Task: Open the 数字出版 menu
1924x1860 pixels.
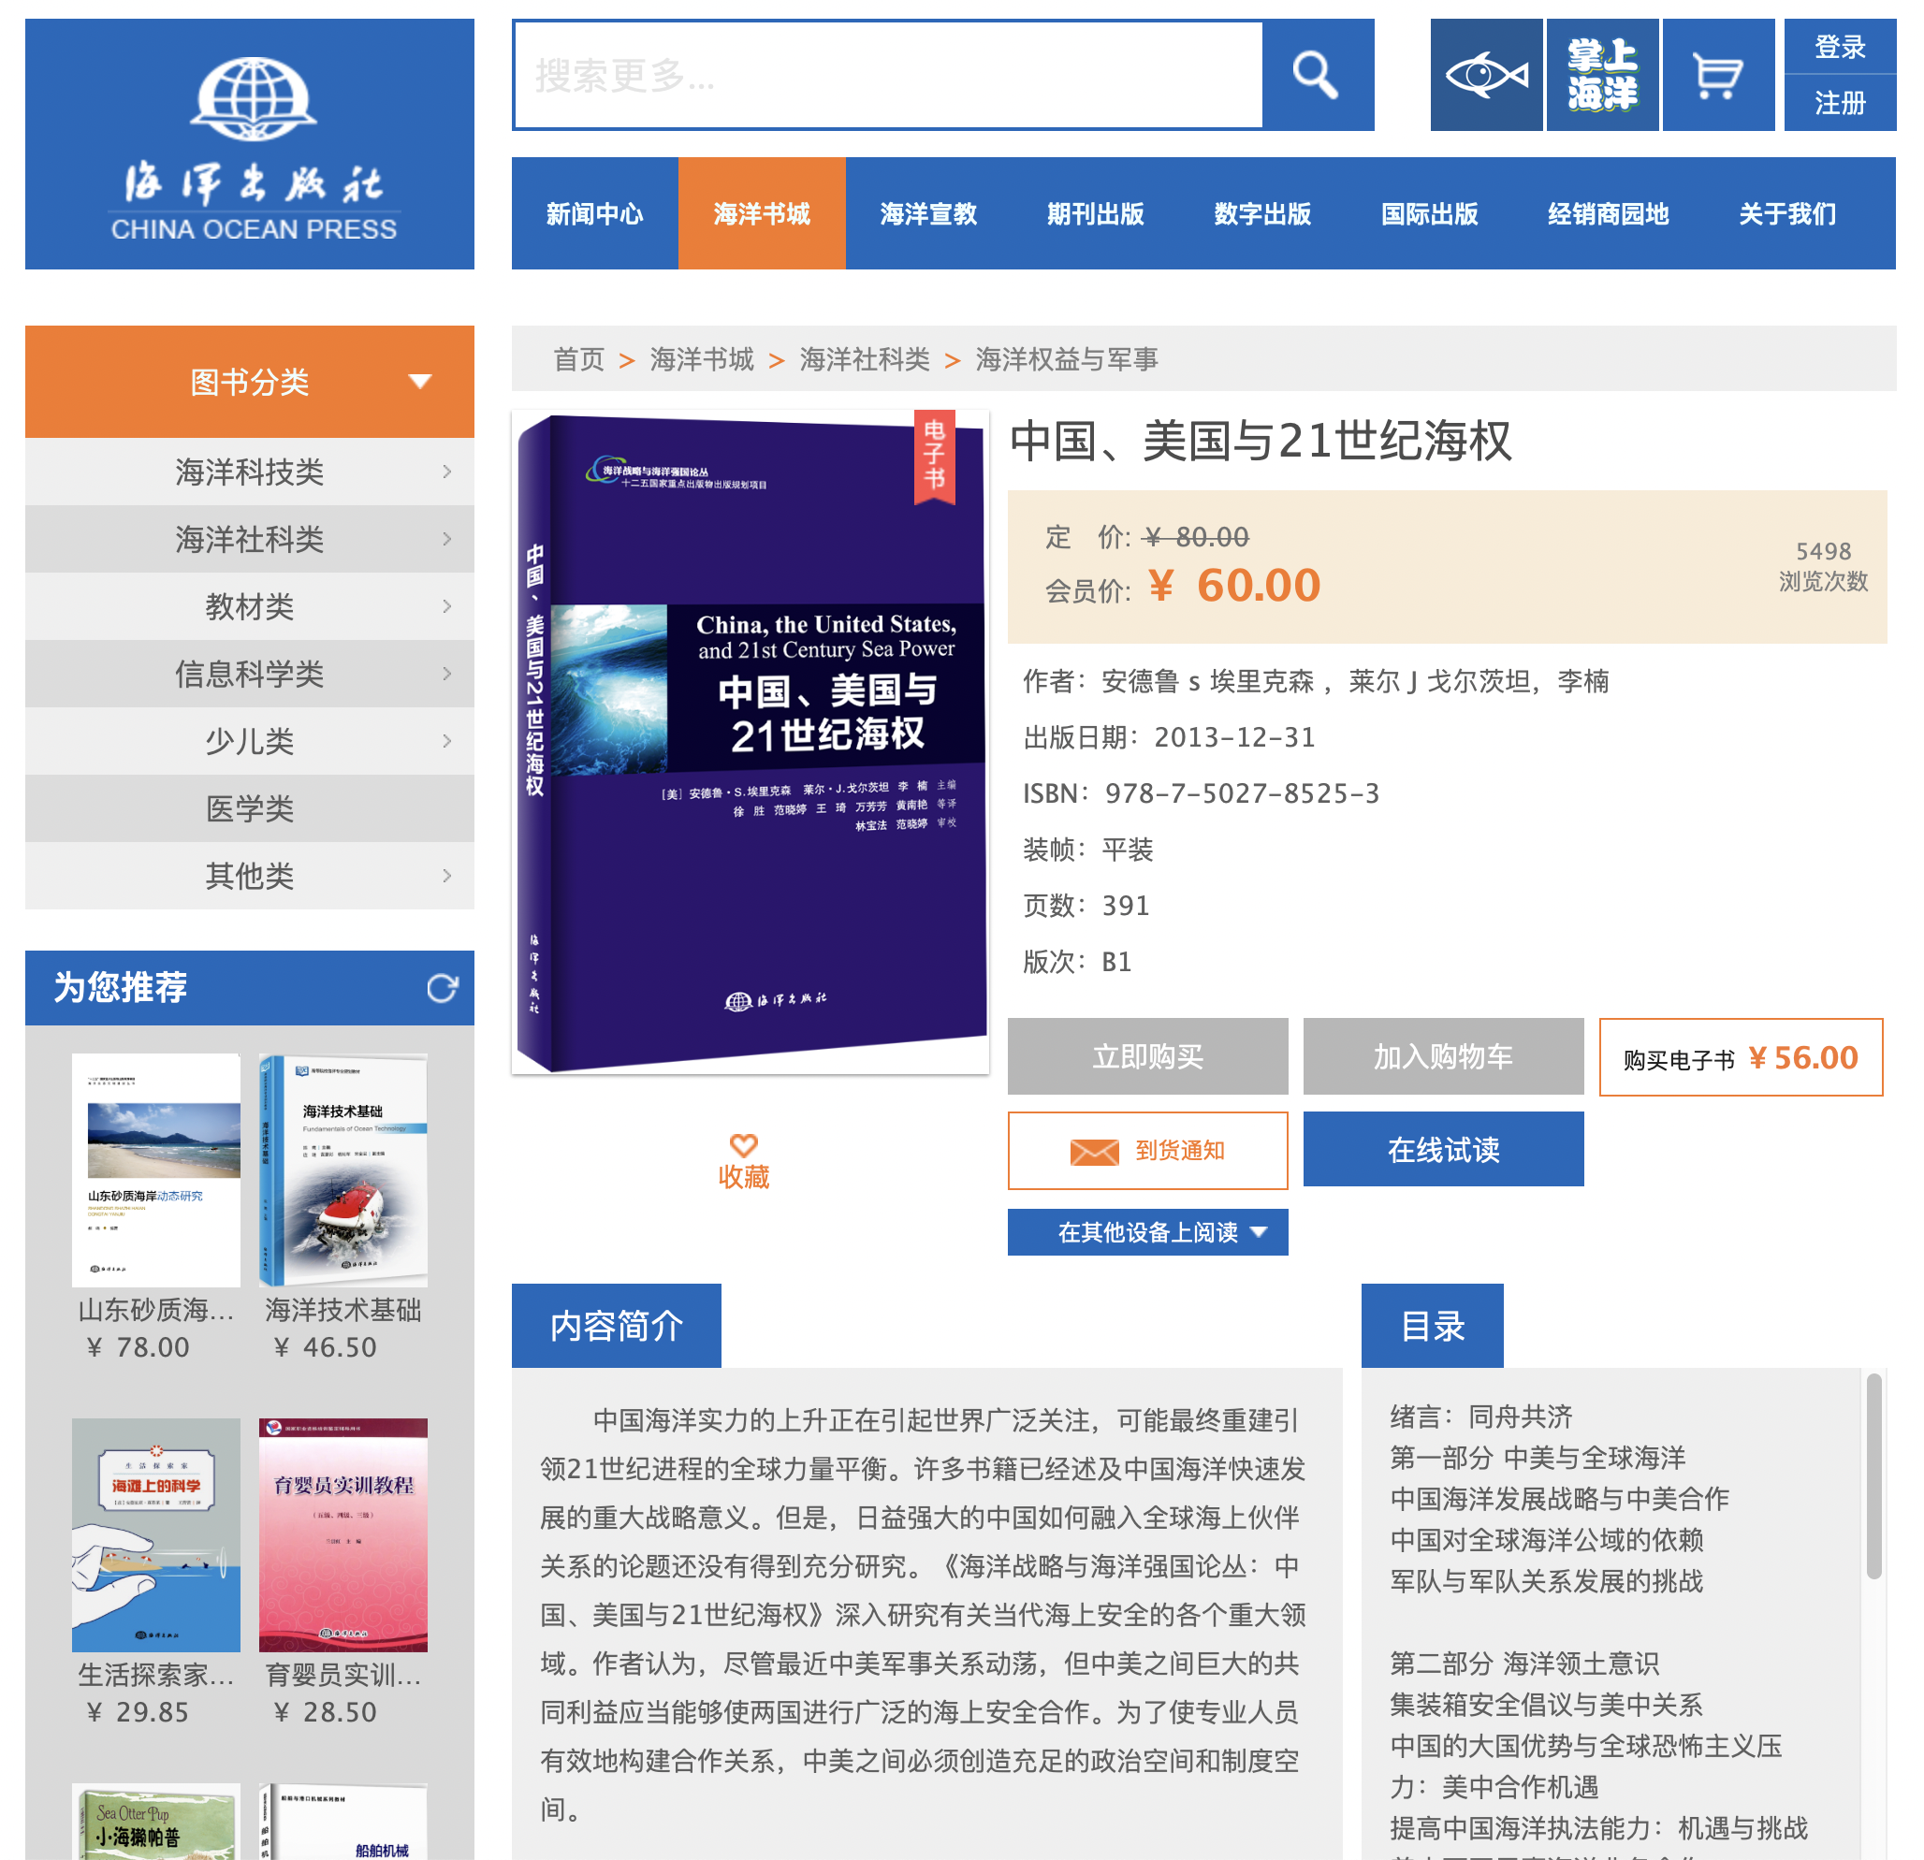Action: pos(1262,213)
